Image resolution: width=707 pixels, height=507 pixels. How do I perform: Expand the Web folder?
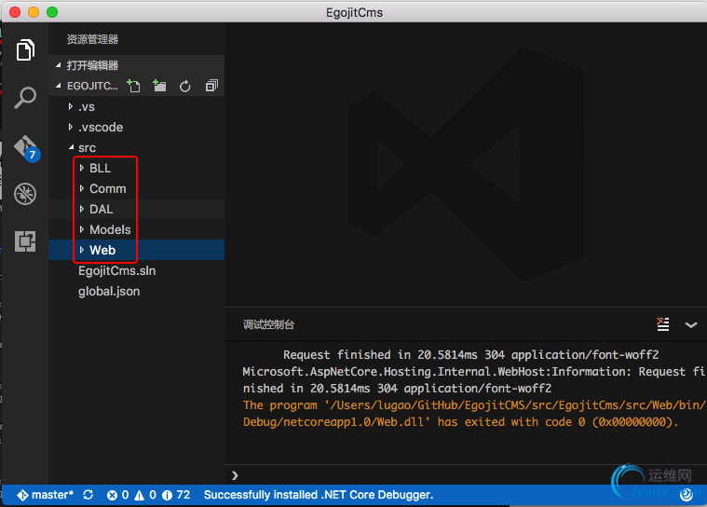[x=136, y=250]
